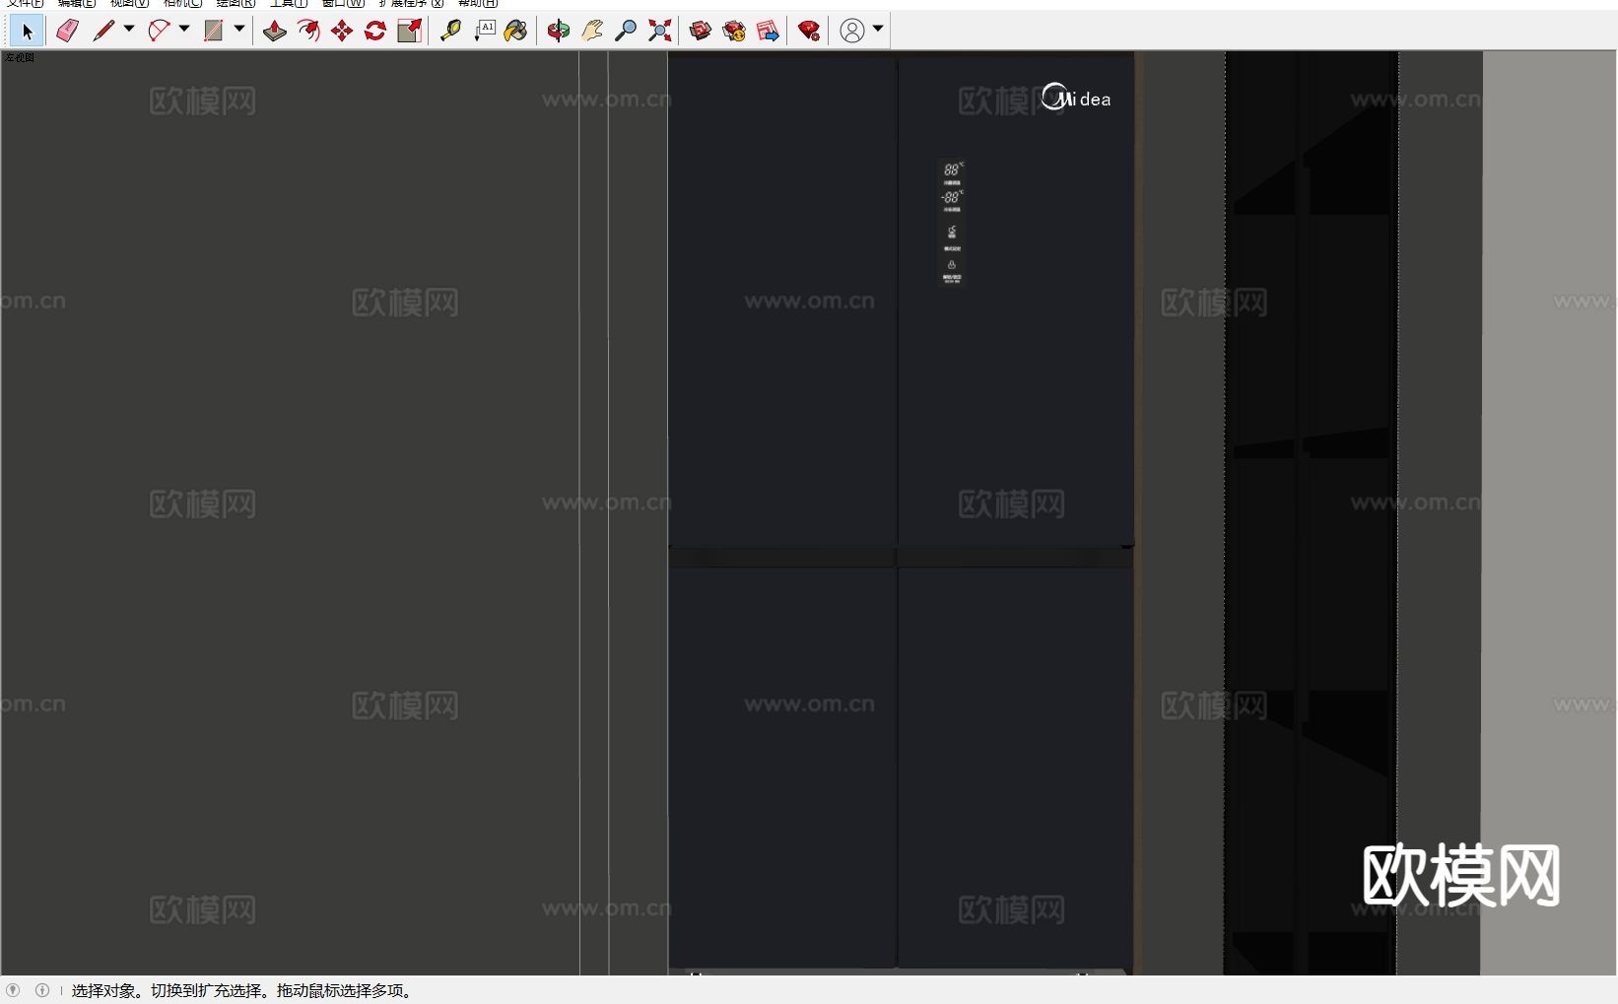Activate the Scale tool
This screenshot has width=1618, height=1004.
point(409,32)
